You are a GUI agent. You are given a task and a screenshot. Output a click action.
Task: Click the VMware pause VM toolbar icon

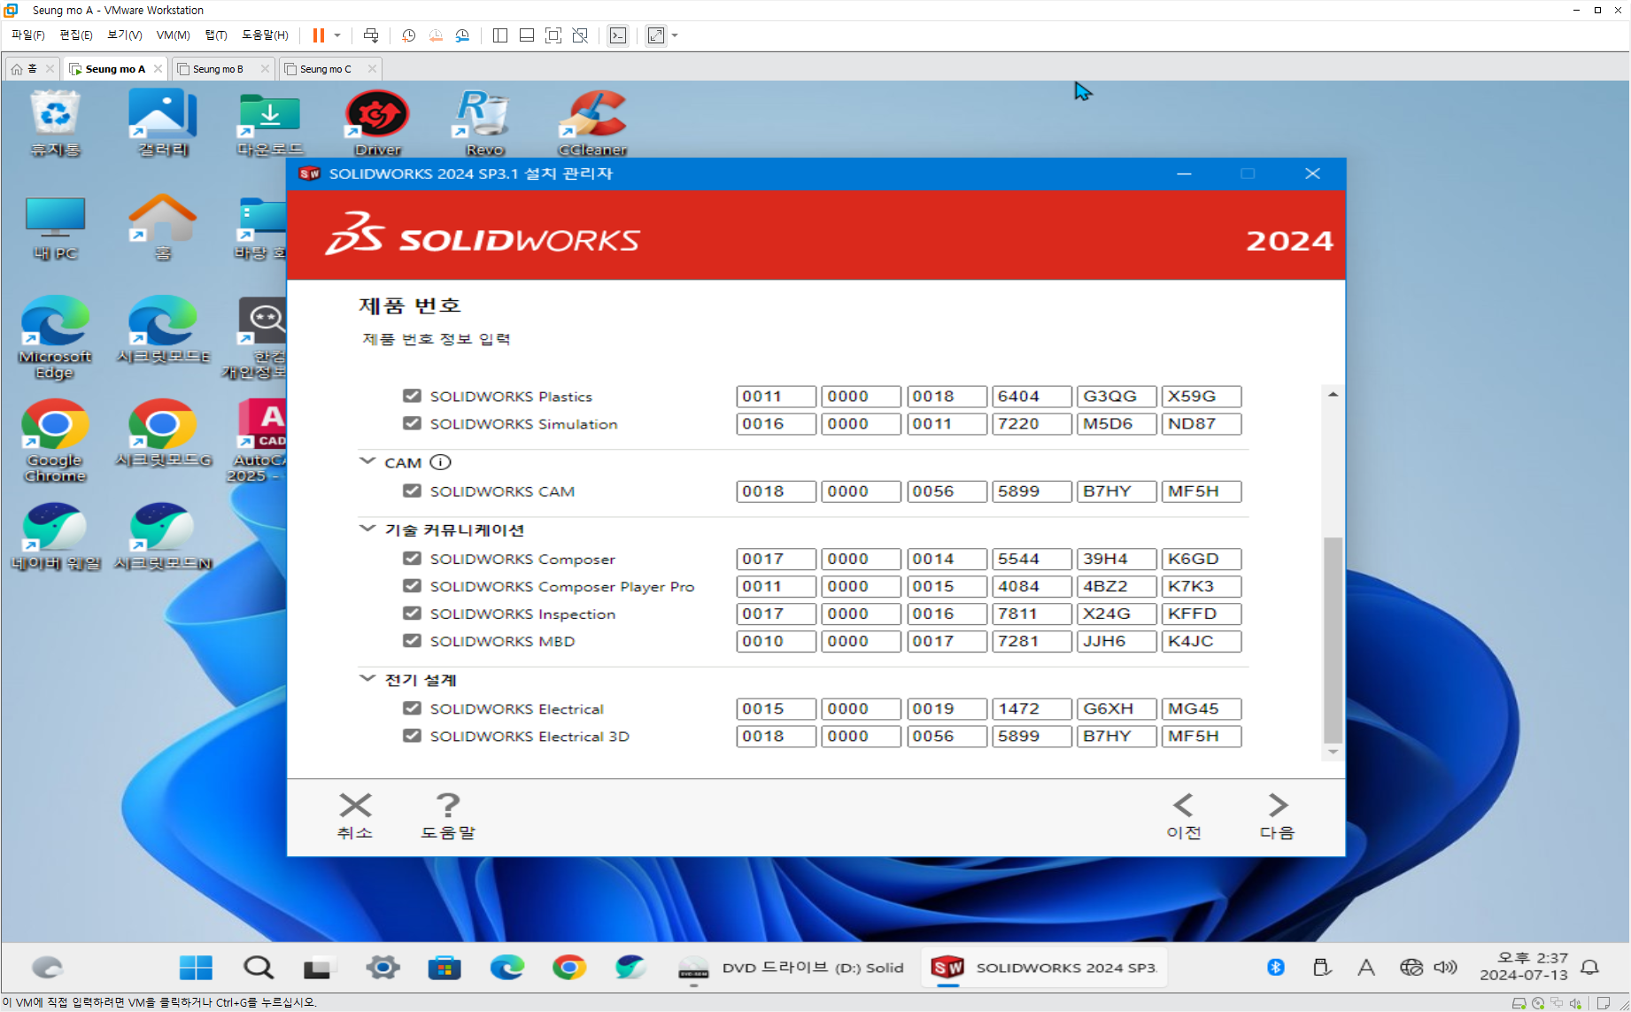pyautogui.click(x=318, y=35)
